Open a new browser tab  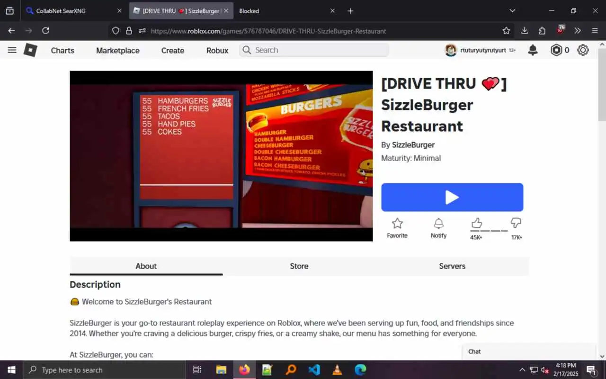coord(350,11)
